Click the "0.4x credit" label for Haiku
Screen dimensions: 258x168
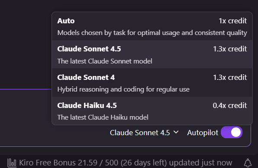click(230, 105)
